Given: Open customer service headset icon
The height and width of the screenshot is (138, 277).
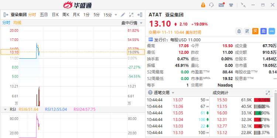Looking at the screenshot, I should click(x=211, y=5).
